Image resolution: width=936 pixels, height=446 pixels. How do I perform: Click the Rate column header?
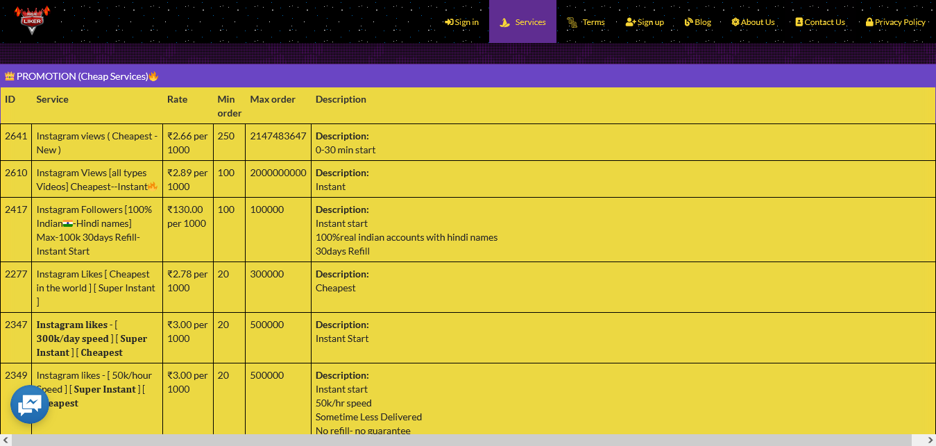(177, 99)
